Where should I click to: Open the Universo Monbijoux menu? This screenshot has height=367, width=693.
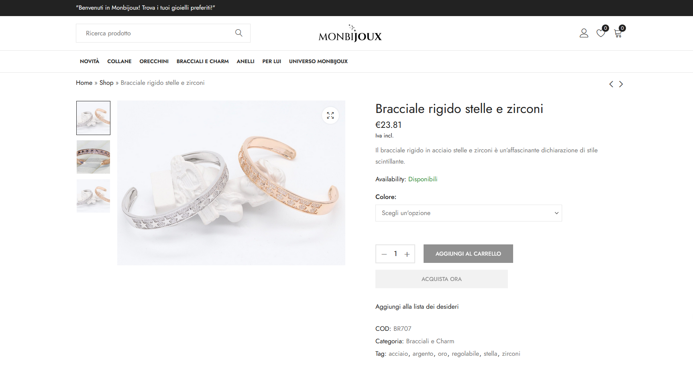click(318, 62)
